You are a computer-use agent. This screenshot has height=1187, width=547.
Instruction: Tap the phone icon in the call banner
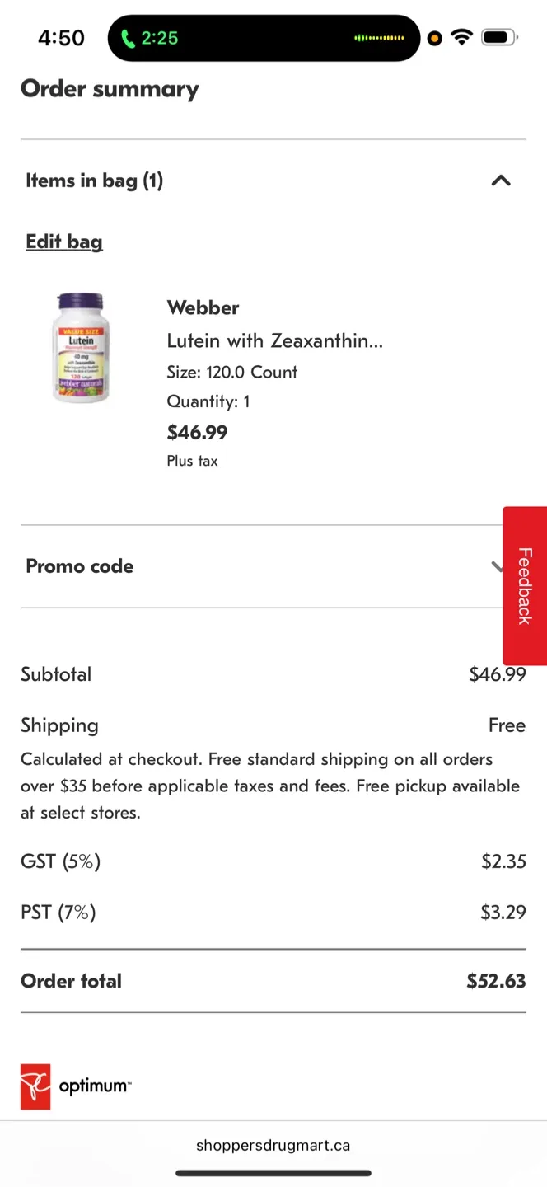[129, 38]
